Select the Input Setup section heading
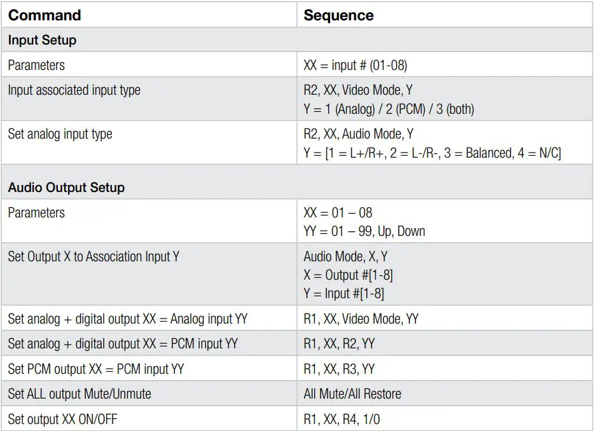Viewport: 594px width, 431px height. [42, 40]
